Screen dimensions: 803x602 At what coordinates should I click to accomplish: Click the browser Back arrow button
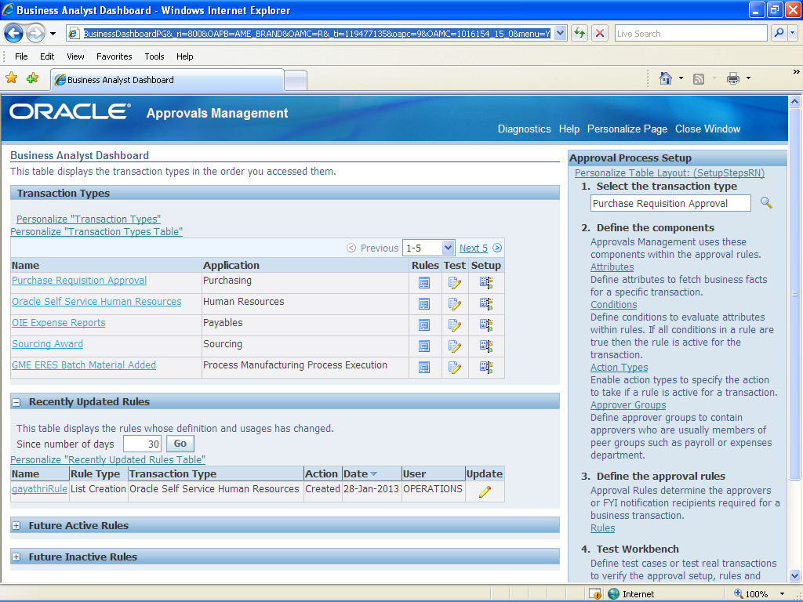pyautogui.click(x=14, y=33)
